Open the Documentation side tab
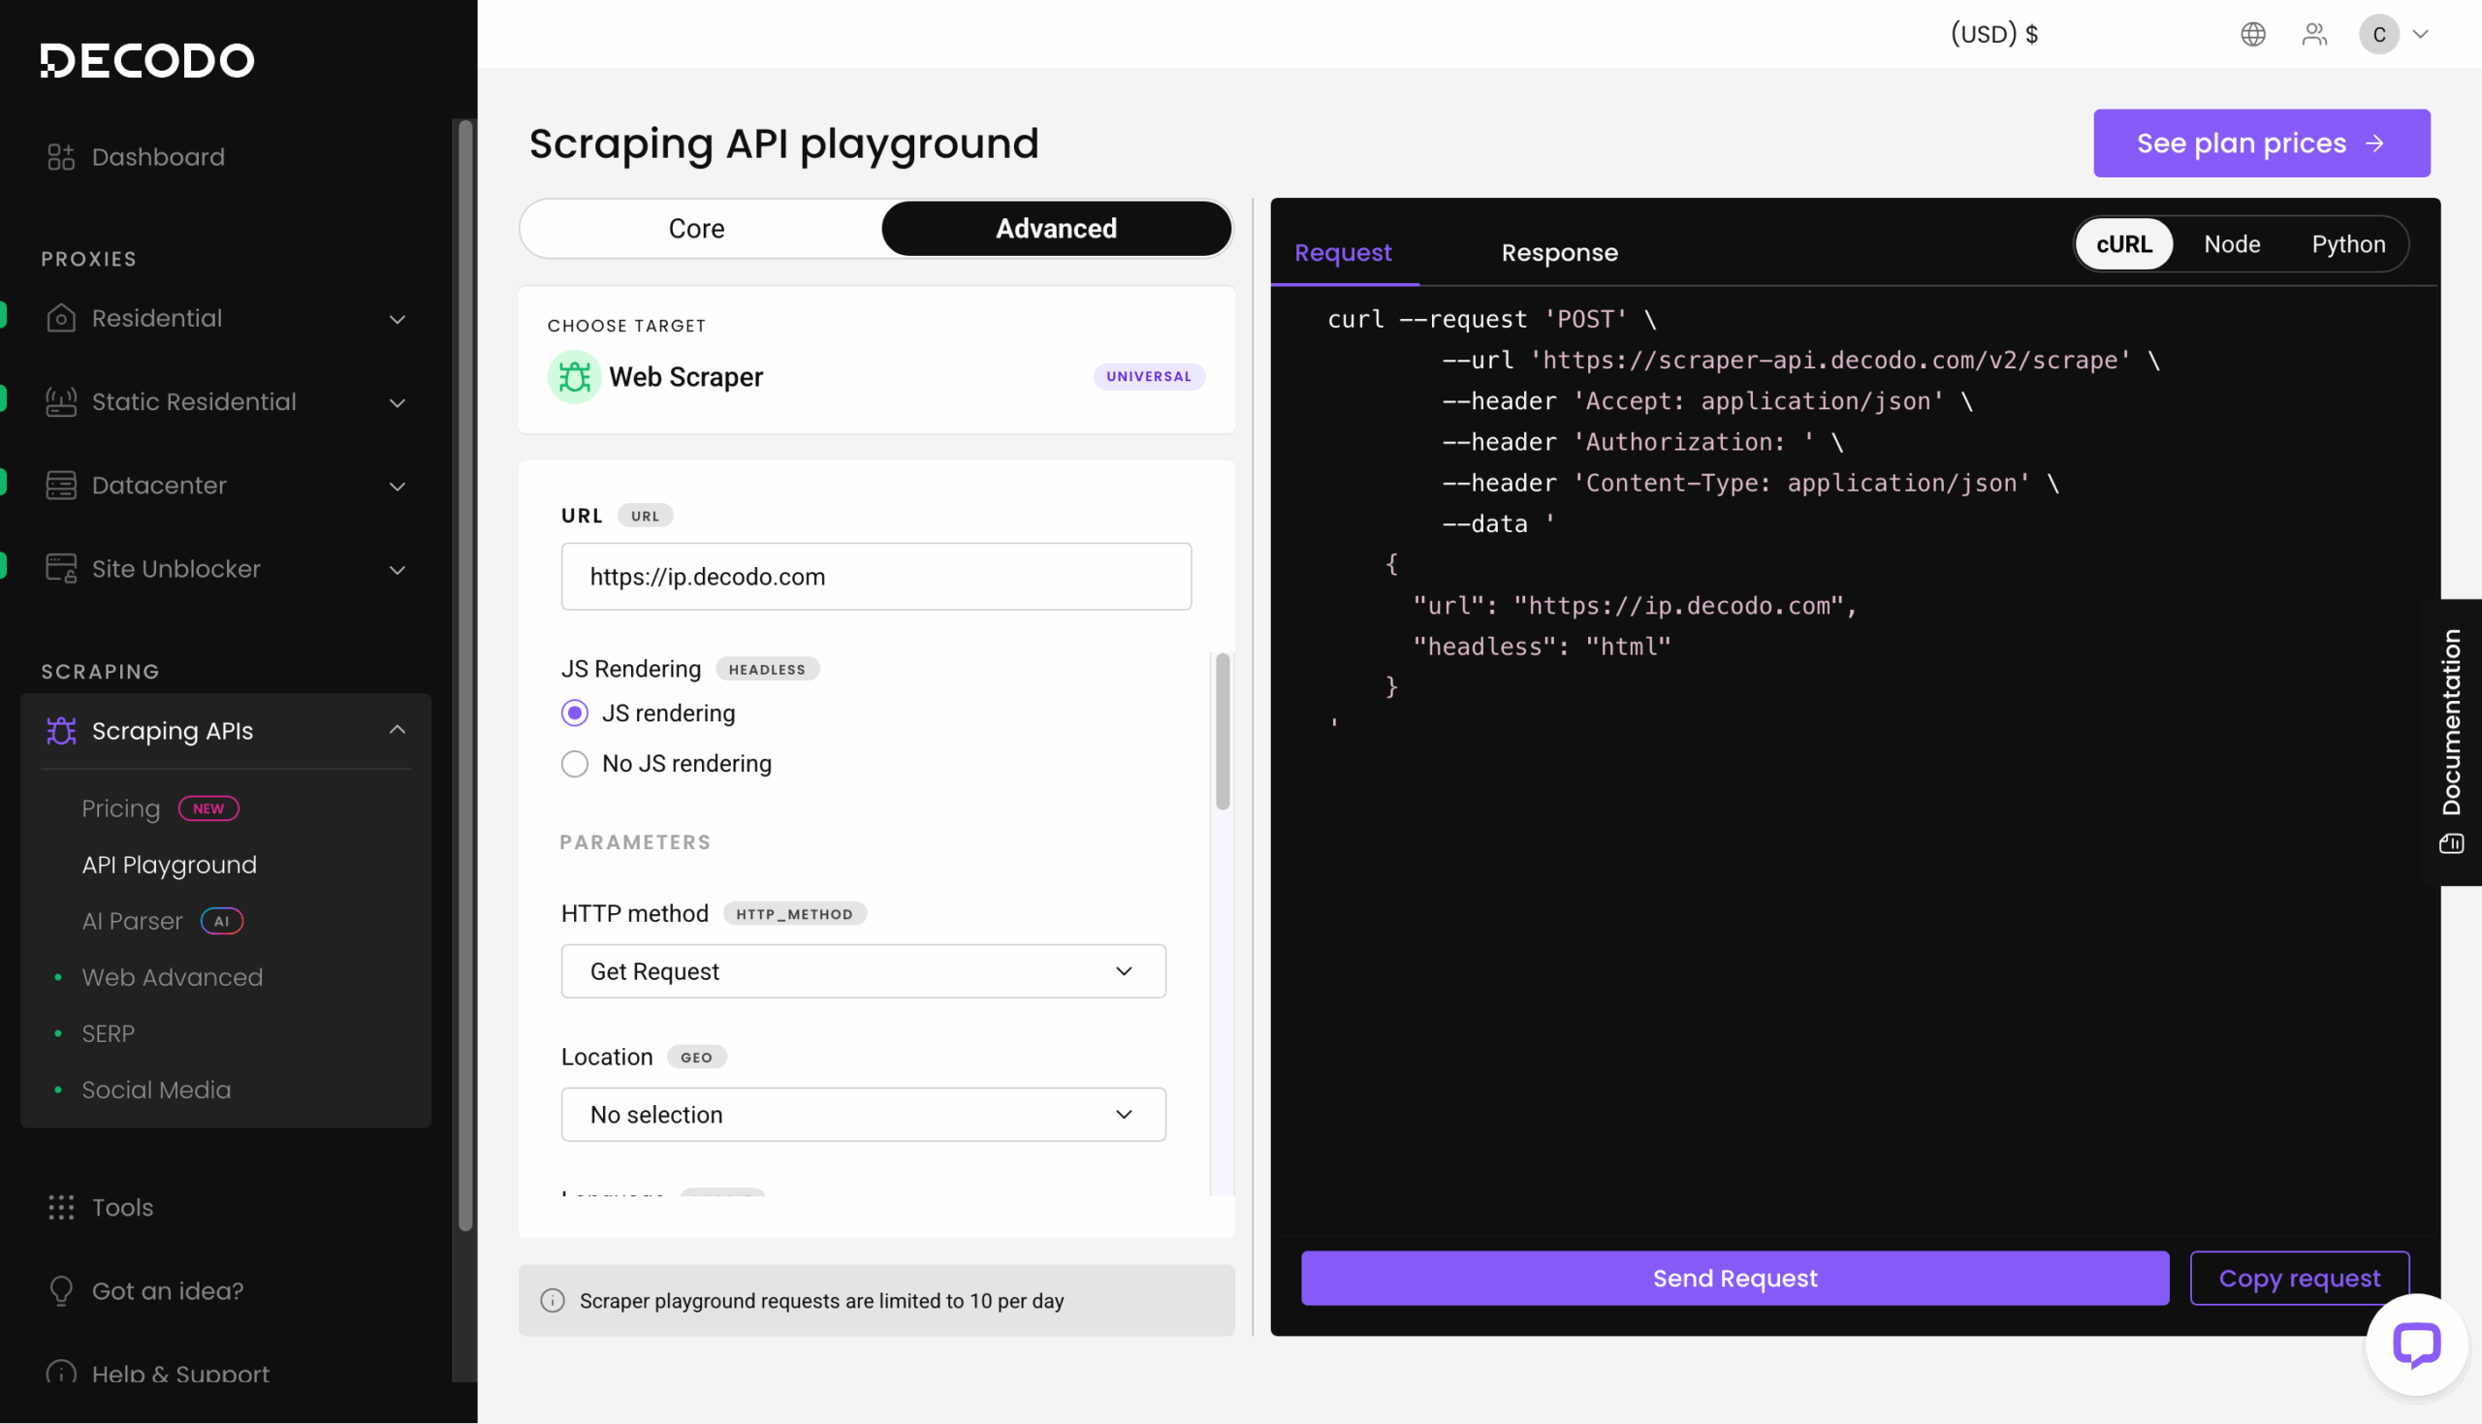The width and height of the screenshot is (2482, 1424). (2451, 742)
